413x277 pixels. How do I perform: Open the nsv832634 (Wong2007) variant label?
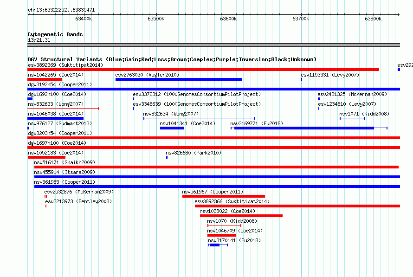(x=171, y=114)
